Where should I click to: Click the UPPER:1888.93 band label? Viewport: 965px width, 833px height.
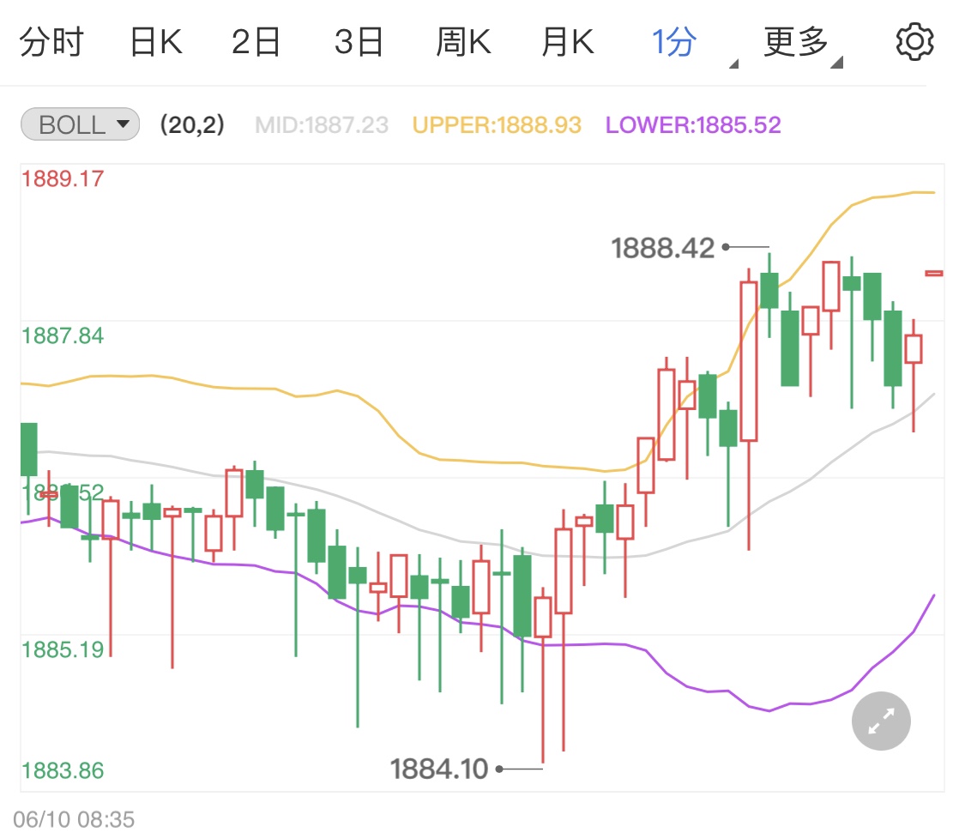point(497,125)
